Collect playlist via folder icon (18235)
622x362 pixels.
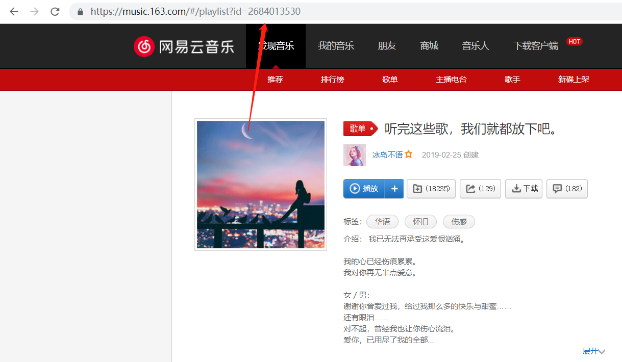[431, 189]
